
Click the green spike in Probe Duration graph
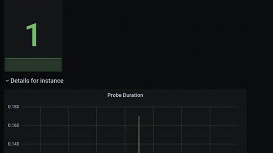point(139,135)
